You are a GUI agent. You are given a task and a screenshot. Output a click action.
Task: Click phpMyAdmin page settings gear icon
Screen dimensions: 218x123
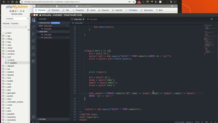pos(172,6)
